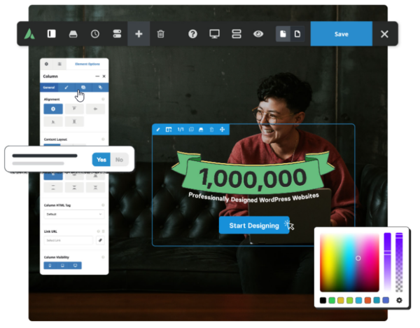Open the Avada logo menu in toolbar
Viewport: 420px width, 328px height.
coord(29,34)
